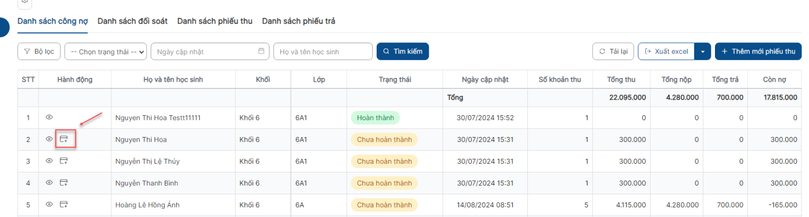The width and height of the screenshot is (809, 217).
Task: View details eye icon for Nguyen Thi Hoa row
Action: tap(49, 139)
